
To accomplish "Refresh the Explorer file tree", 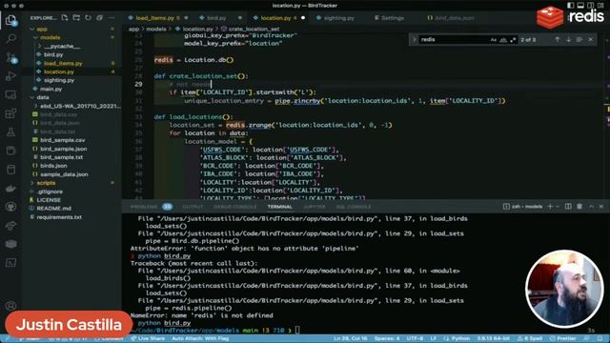I will point(88,18).
